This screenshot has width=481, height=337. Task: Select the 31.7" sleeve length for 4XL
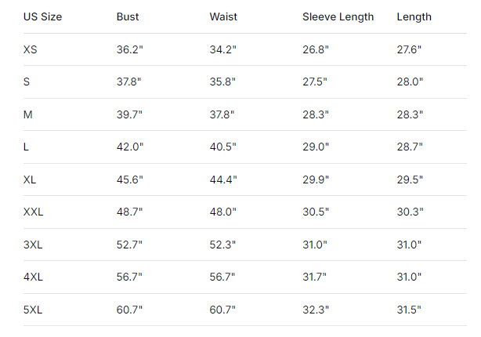(x=315, y=277)
